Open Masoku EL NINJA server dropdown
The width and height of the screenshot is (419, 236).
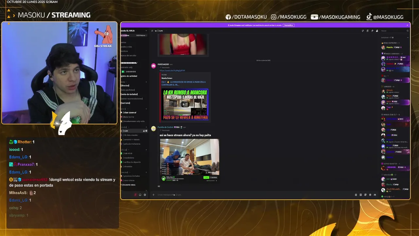pyautogui.click(x=134, y=31)
